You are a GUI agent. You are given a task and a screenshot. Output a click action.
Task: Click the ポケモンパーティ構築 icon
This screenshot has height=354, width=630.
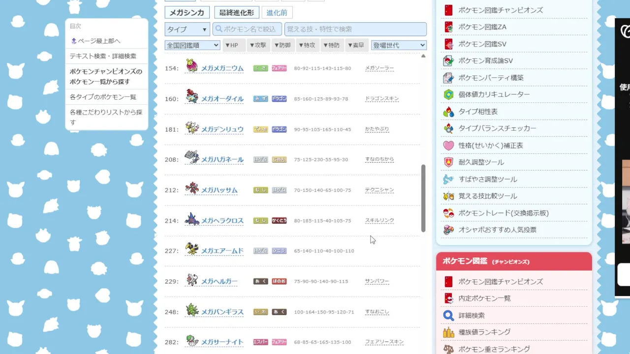pyautogui.click(x=448, y=78)
